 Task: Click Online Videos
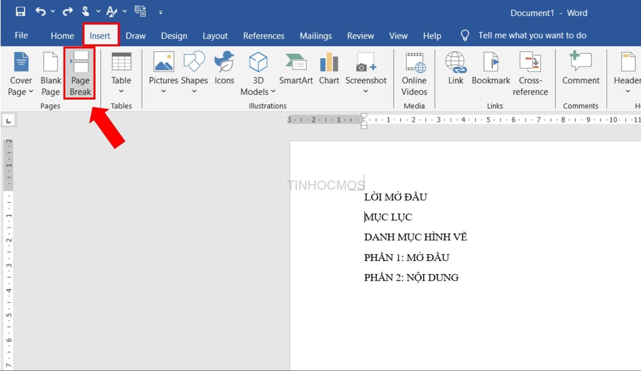point(414,74)
